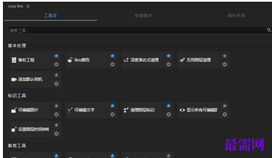Open settings gear for 8bit颜色
Screen dimensions: 272x158
pos(112,65)
